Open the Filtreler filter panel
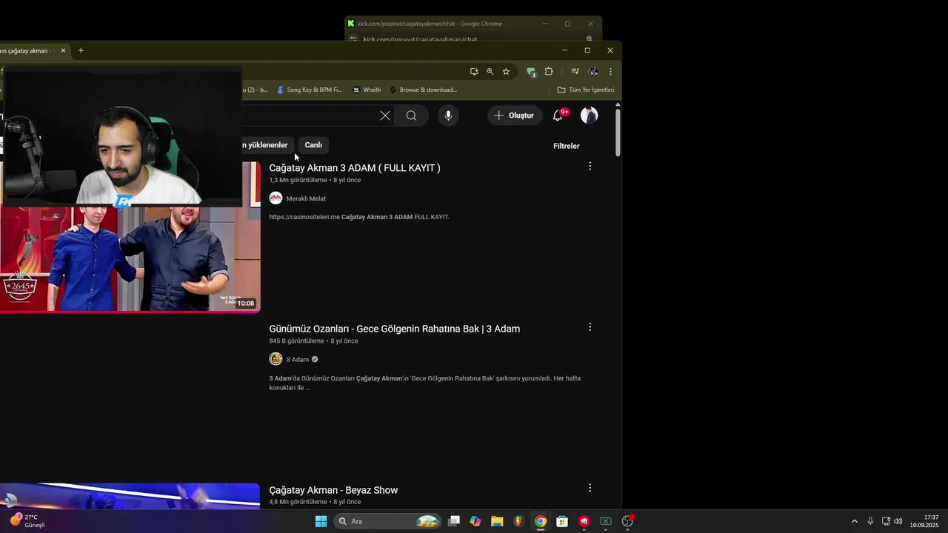Image resolution: width=948 pixels, height=533 pixels. coord(567,146)
